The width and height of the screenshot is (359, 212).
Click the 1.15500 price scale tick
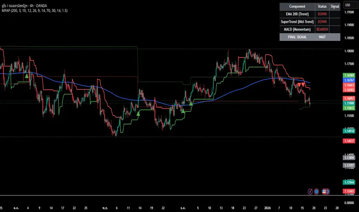tap(349, 116)
